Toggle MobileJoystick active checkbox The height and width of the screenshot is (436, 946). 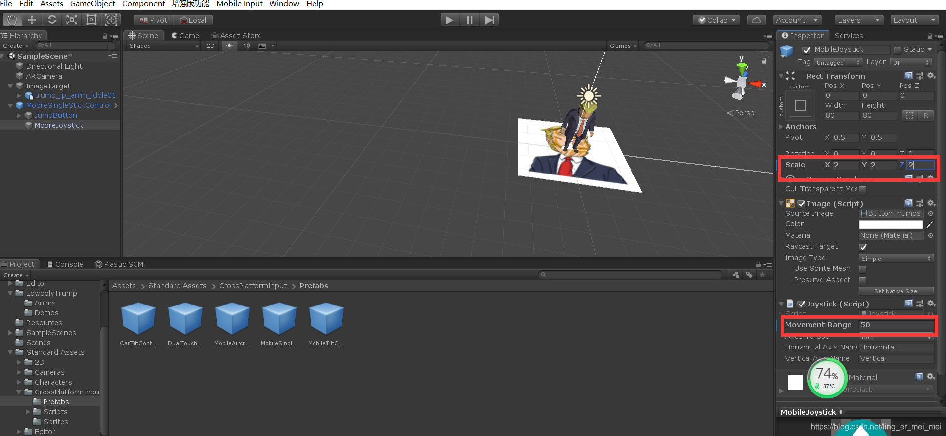806,50
